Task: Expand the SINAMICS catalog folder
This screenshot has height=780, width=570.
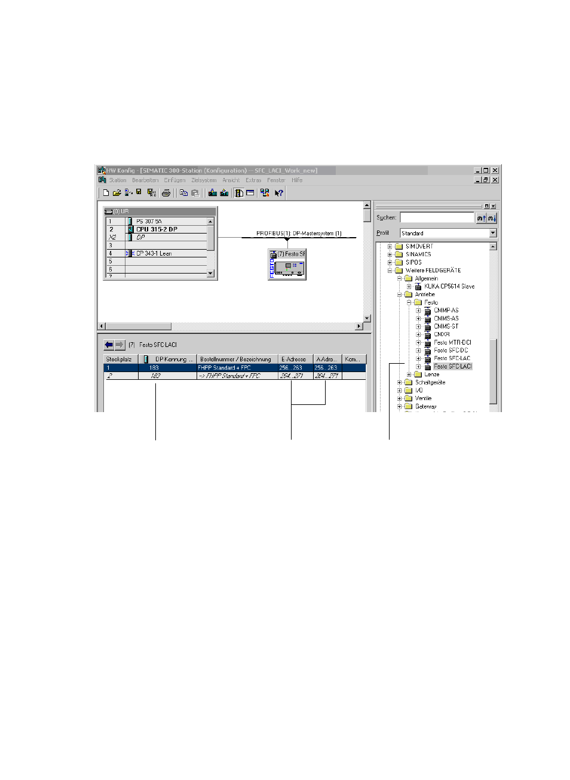Action: click(x=390, y=254)
